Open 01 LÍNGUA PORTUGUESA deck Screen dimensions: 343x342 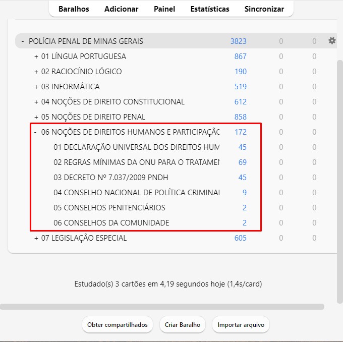coord(84,56)
